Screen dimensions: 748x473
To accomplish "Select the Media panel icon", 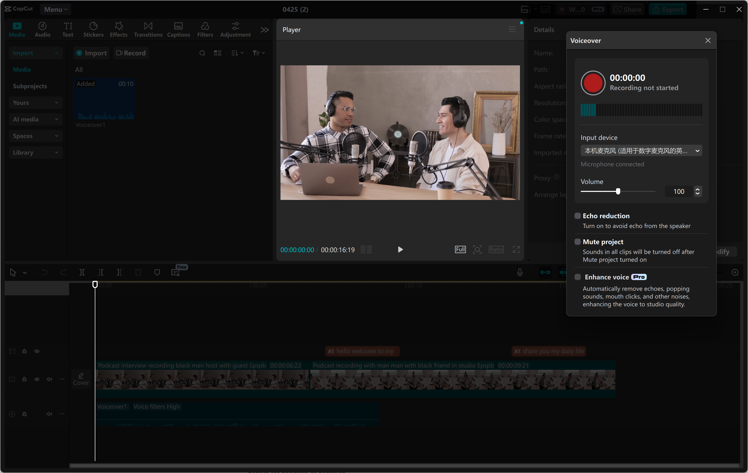I will (17, 30).
